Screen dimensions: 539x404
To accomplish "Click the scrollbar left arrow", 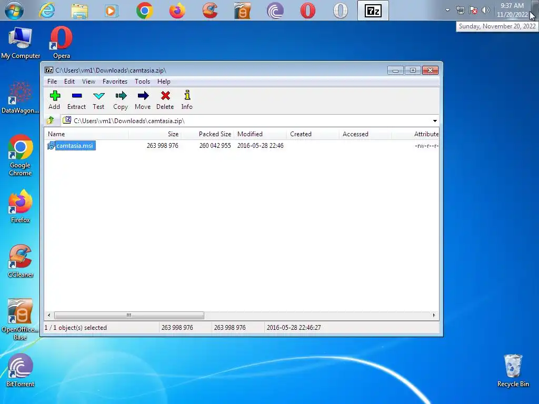I will [49, 315].
